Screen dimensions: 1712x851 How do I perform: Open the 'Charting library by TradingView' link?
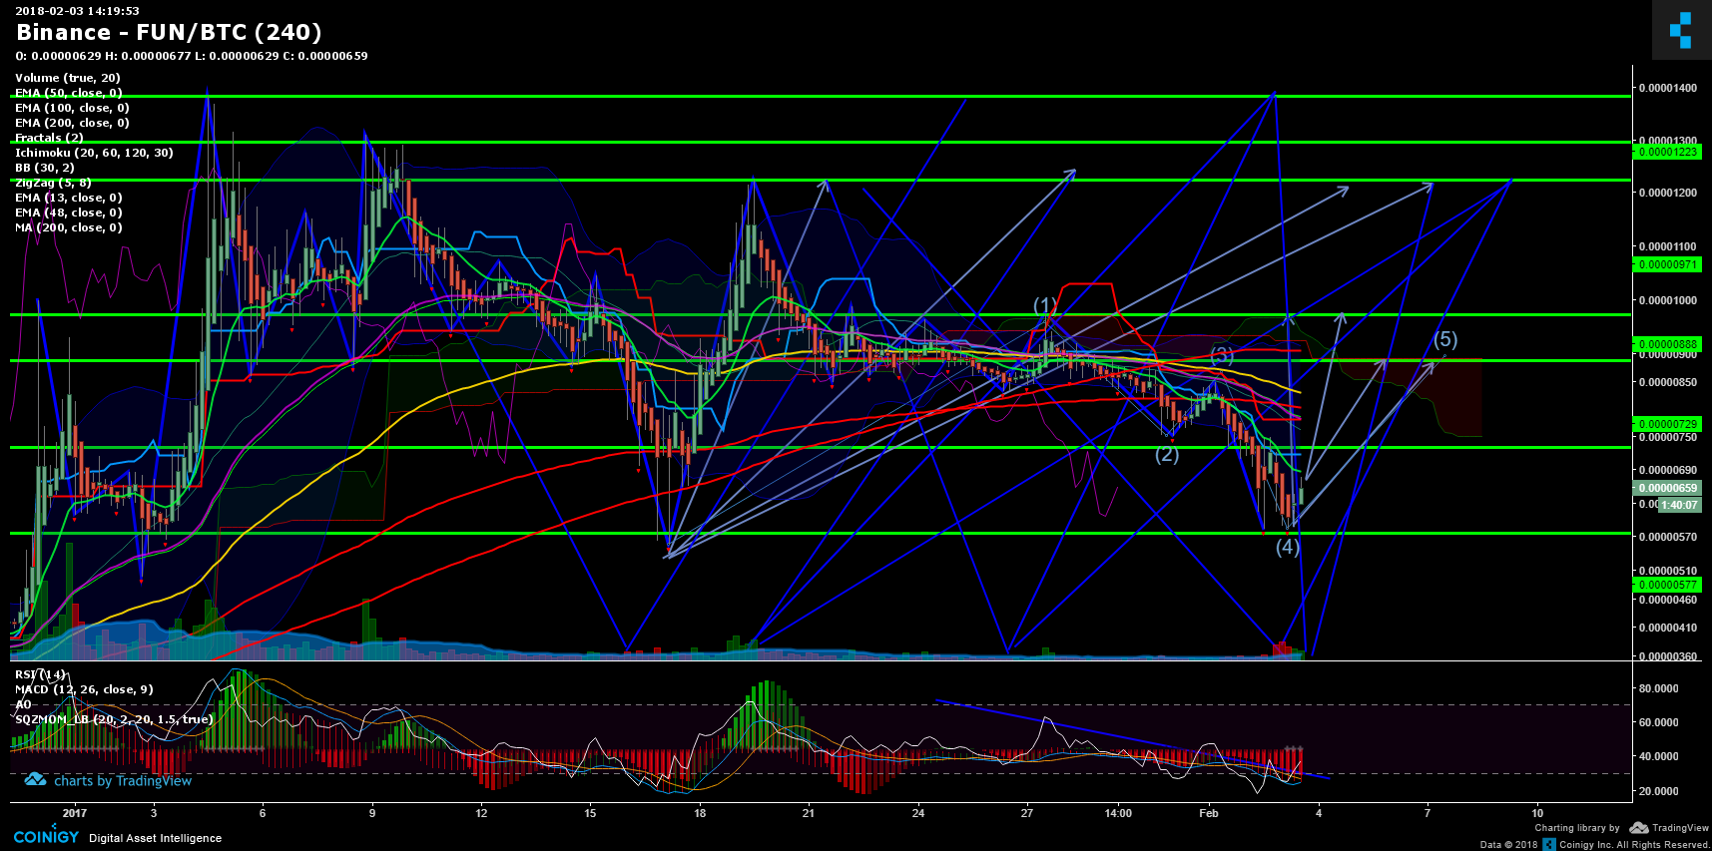[1621, 828]
